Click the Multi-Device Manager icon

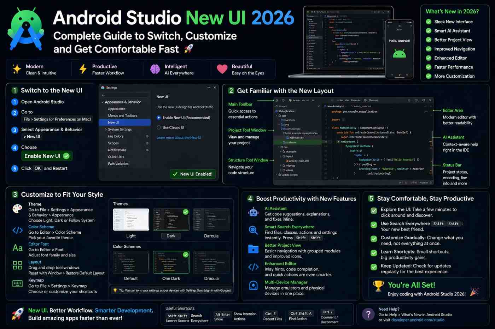(x=253, y=286)
